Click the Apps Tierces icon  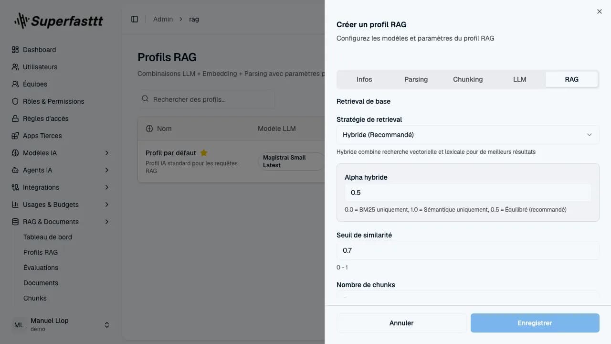click(15, 136)
